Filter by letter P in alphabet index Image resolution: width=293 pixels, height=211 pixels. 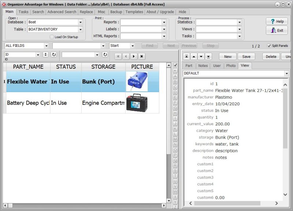coord(175,155)
